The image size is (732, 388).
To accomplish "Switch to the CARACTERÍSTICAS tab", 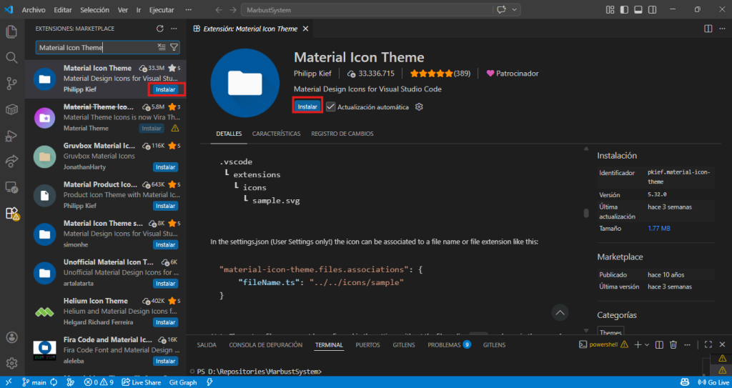I will [277, 134].
